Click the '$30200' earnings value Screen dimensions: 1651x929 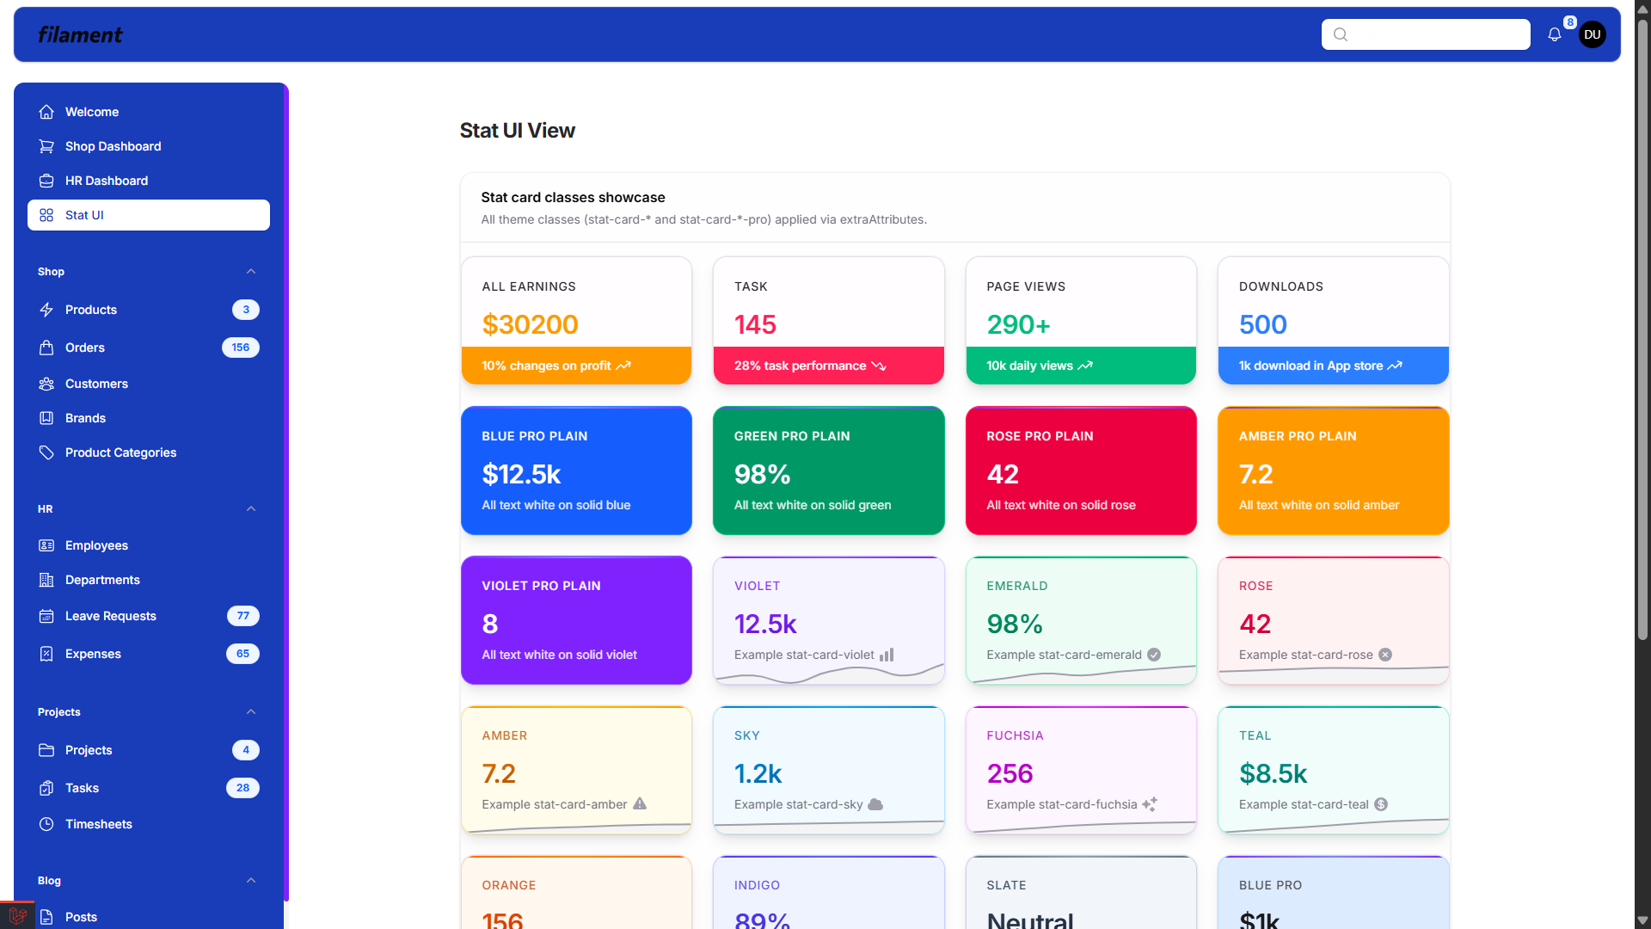530,325
